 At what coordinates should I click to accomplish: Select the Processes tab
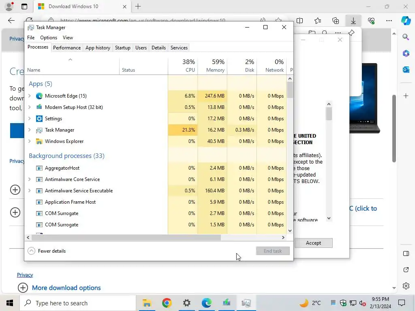pos(38,47)
